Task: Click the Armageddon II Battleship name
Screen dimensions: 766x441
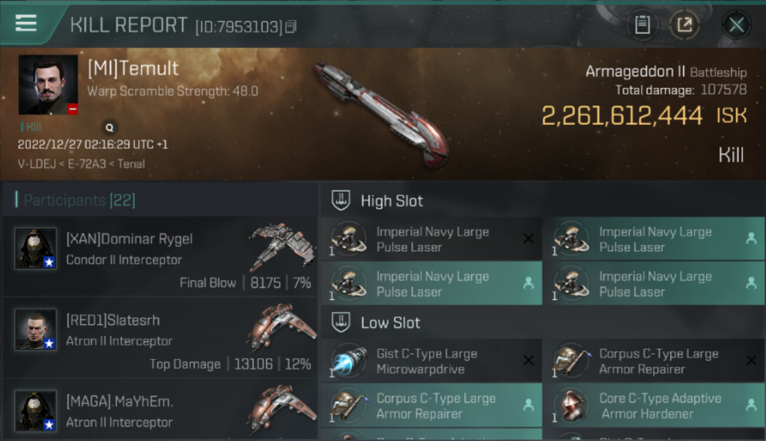Action: [x=666, y=72]
